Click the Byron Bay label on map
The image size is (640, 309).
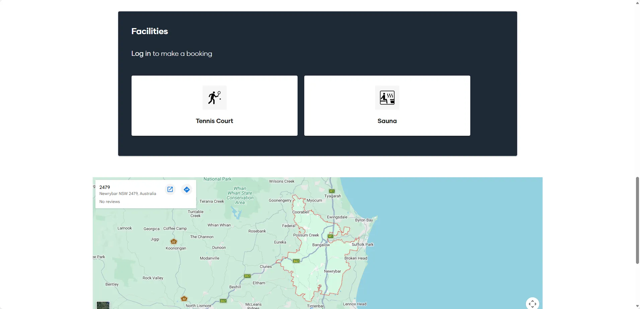(x=364, y=220)
